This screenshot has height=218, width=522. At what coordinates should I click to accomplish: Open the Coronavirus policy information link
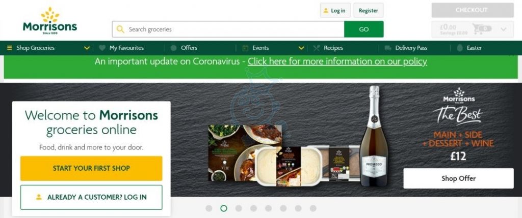click(337, 61)
